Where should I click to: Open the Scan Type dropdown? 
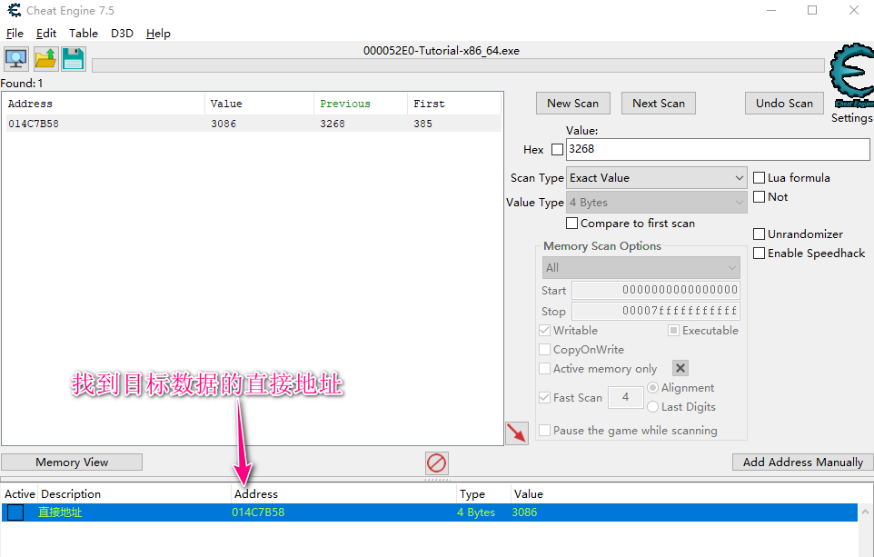(x=657, y=178)
